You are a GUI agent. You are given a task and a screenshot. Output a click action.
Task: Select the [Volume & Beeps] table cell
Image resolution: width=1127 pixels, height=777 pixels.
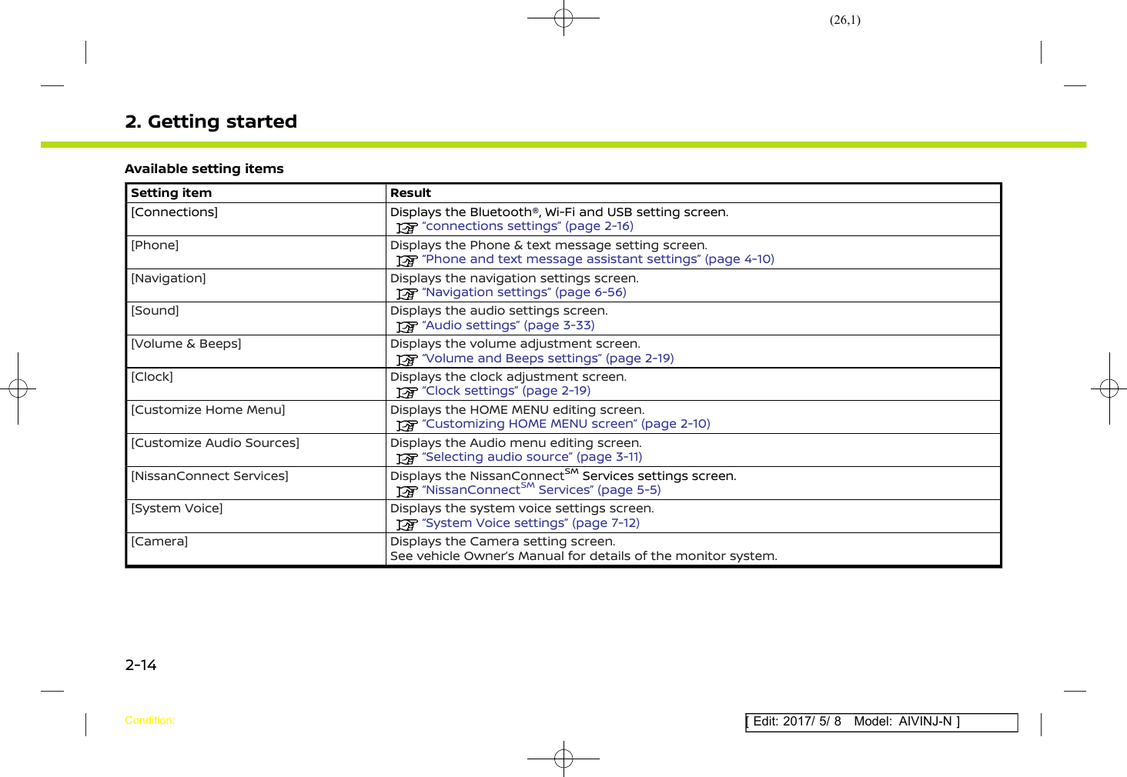click(256, 352)
